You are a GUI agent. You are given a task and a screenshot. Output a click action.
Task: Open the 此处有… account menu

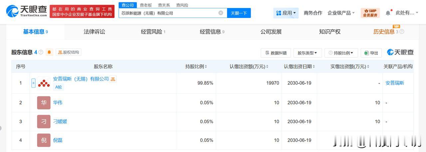(x=407, y=13)
